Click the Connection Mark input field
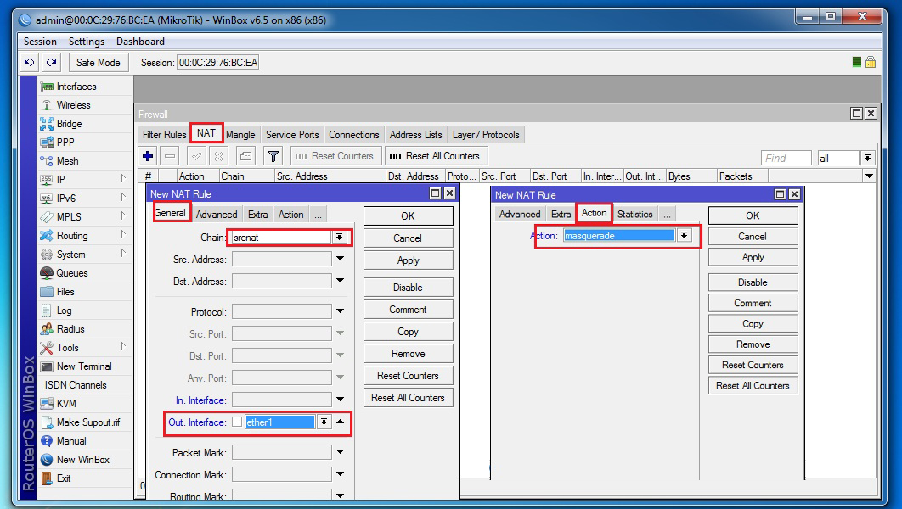This screenshot has width=902, height=509. 282,474
